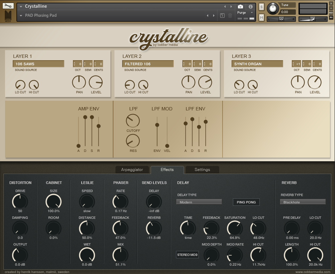Go to next instrument arrow beside Crystalline
Viewport: 335px width, 274px height.
231,7
